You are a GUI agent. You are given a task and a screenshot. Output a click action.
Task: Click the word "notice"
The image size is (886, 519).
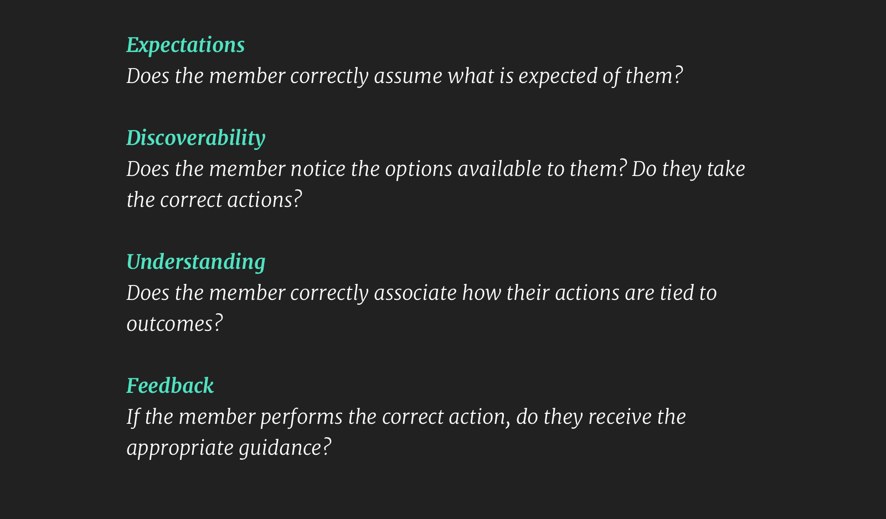coord(318,169)
